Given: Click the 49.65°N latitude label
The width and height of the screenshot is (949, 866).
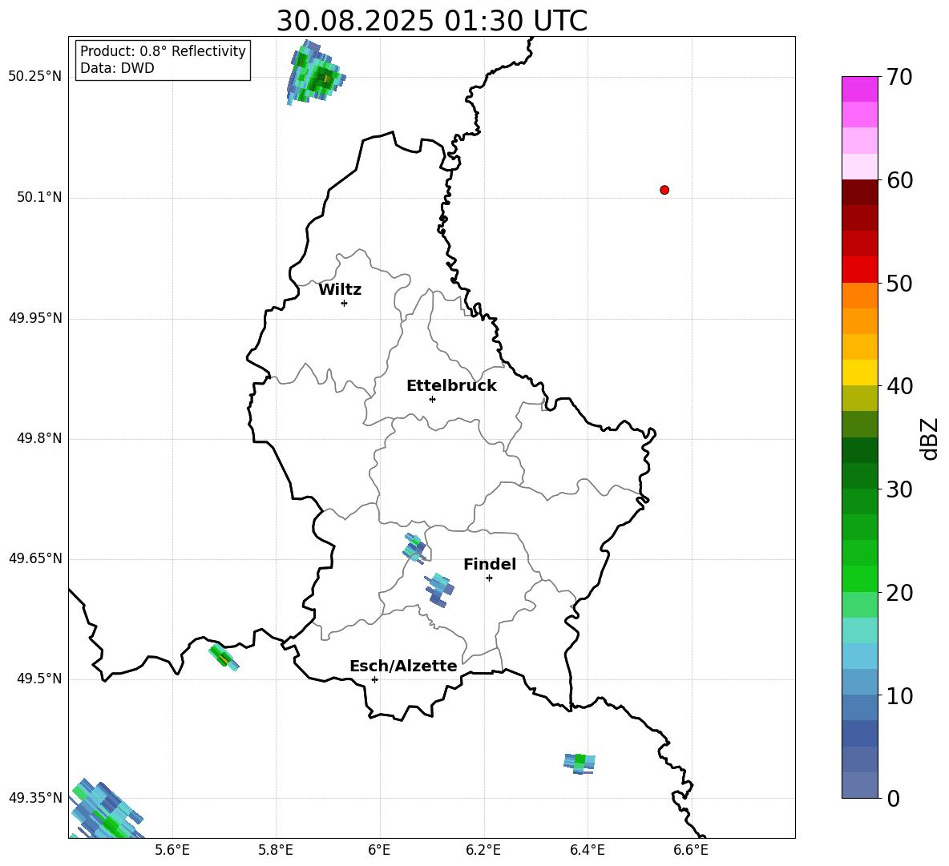Looking at the screenshot, I should tap(35, 558).
